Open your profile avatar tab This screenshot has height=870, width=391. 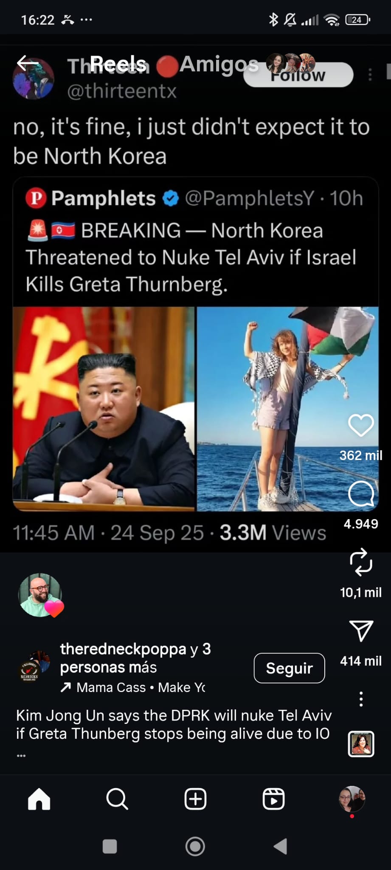(352, 799)
